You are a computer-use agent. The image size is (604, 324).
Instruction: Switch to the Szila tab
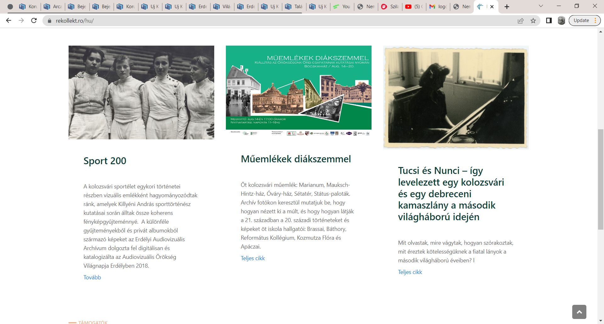390,7
